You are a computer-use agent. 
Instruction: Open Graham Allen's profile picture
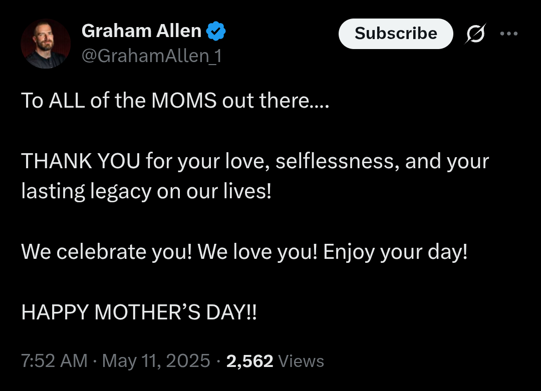coord(46,44)
